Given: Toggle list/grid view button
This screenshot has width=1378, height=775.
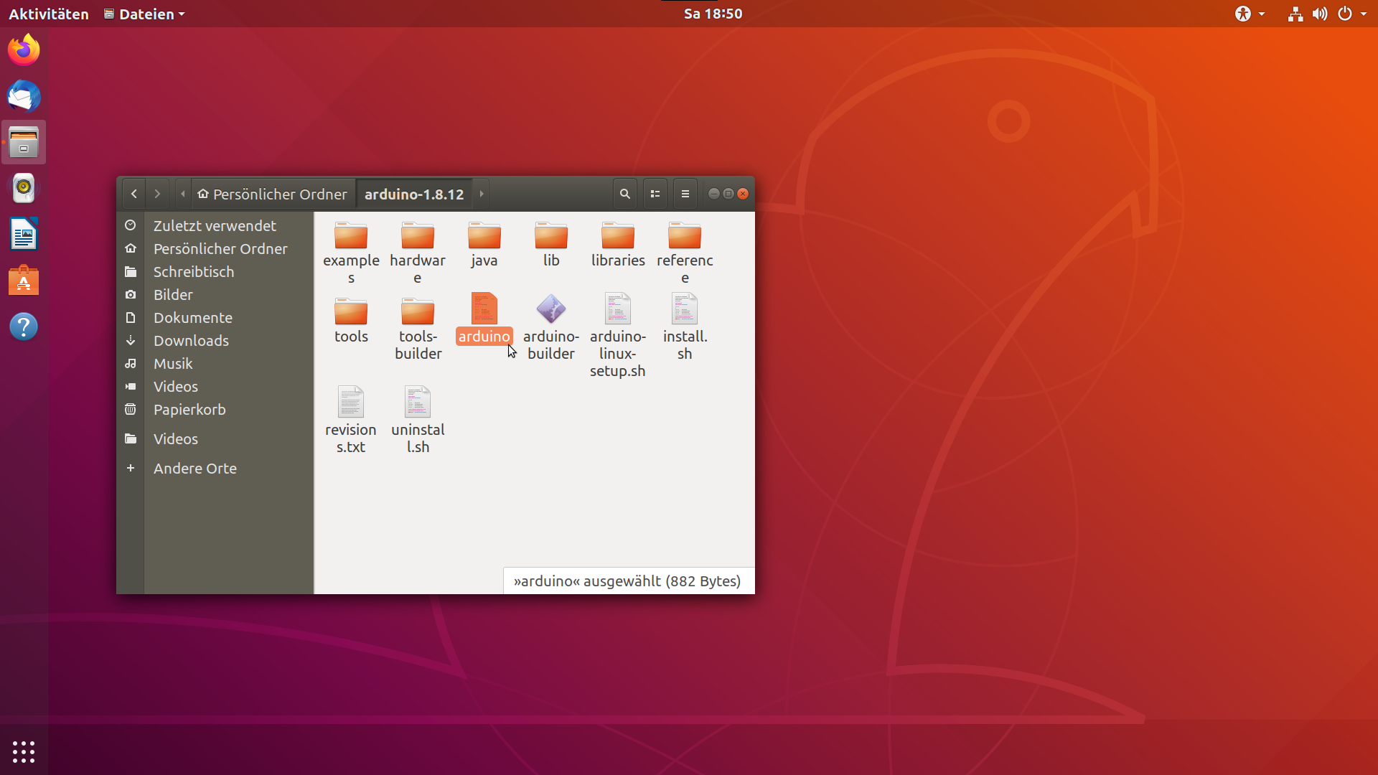Looking at the screenshot, I should pyautogui.click(x=655, y=194).
